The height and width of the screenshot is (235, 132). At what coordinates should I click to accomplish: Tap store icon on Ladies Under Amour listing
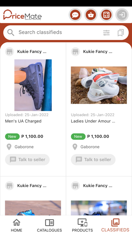pos(75,52)
